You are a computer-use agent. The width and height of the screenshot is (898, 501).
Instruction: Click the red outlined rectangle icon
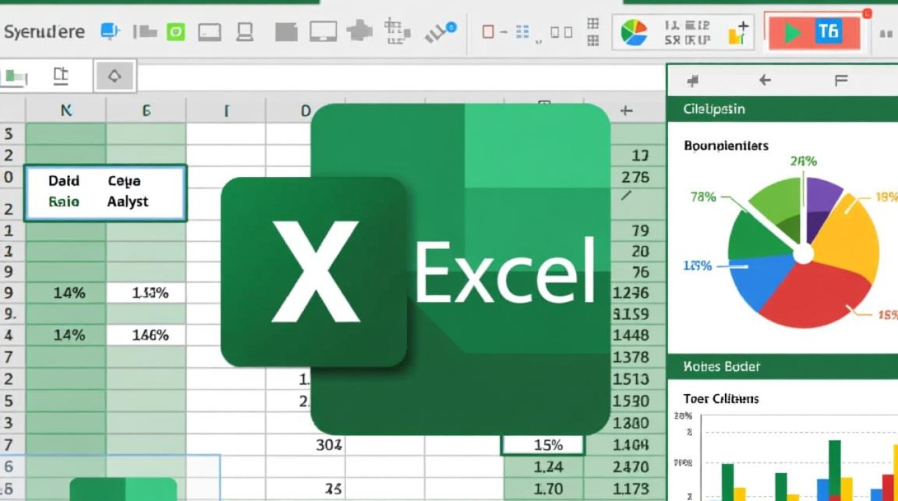pyautogui.click(x=488, y=31)
